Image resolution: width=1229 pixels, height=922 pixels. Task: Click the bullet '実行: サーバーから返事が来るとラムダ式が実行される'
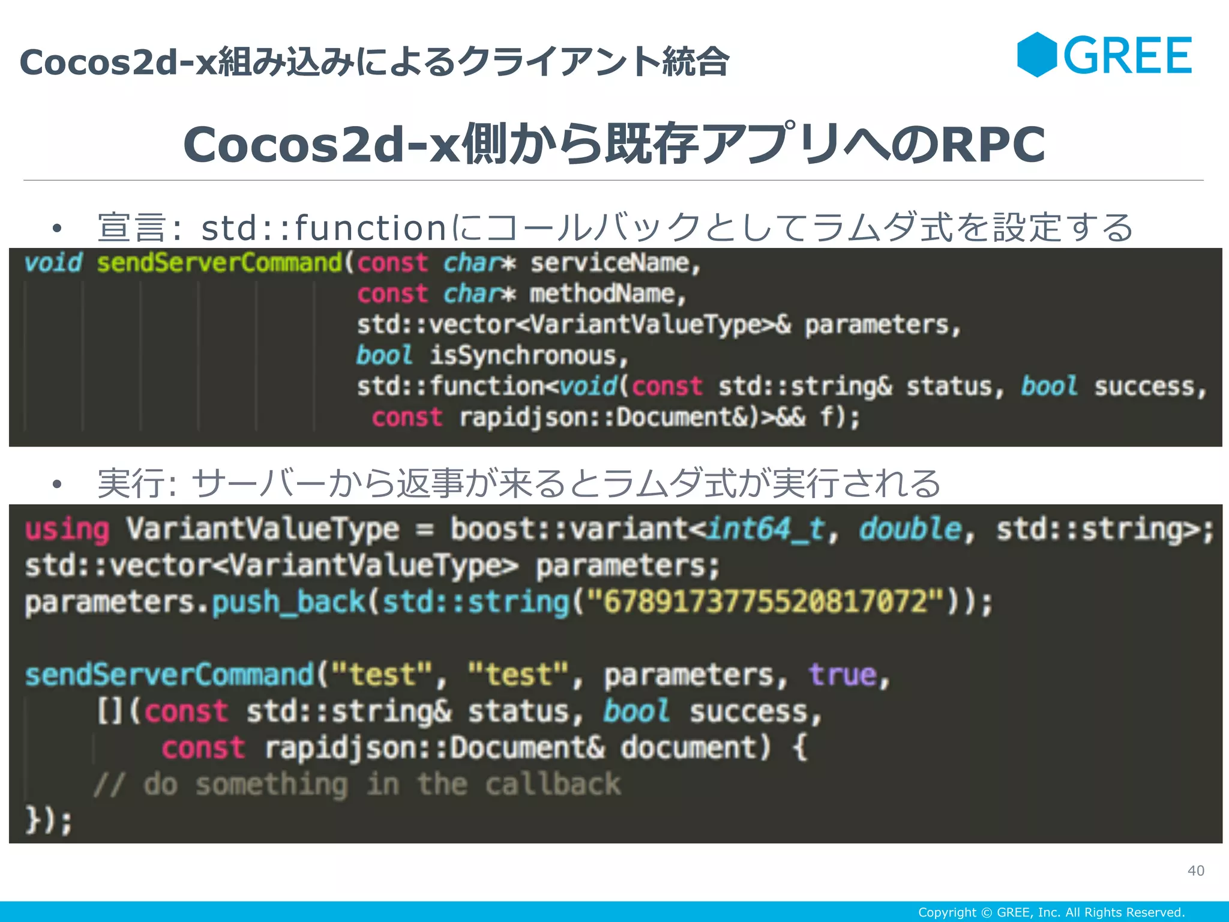click(519, 483)
